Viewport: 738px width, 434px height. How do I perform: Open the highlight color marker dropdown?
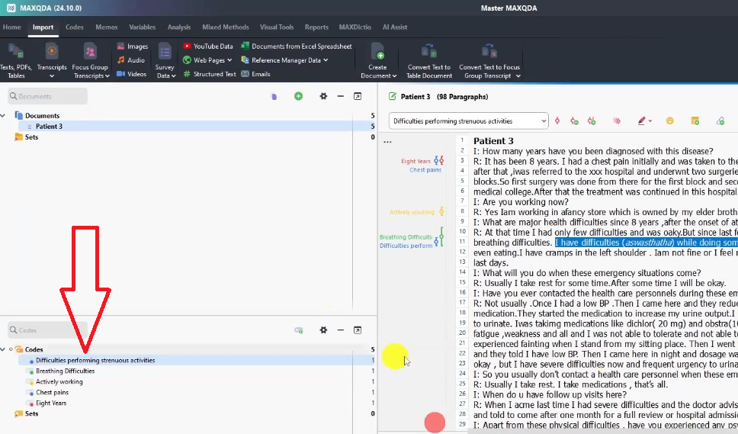point(650,121)
